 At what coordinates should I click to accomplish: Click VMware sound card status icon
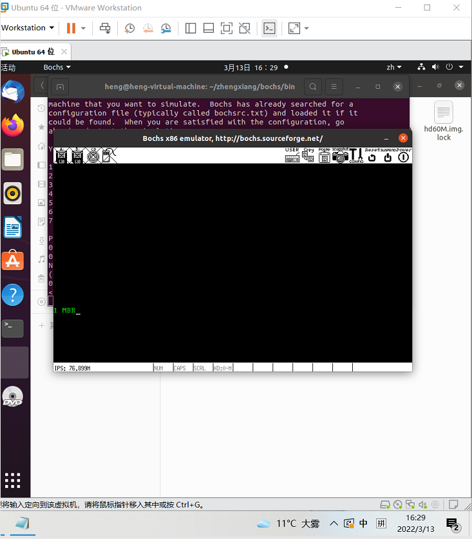point(423,505)
